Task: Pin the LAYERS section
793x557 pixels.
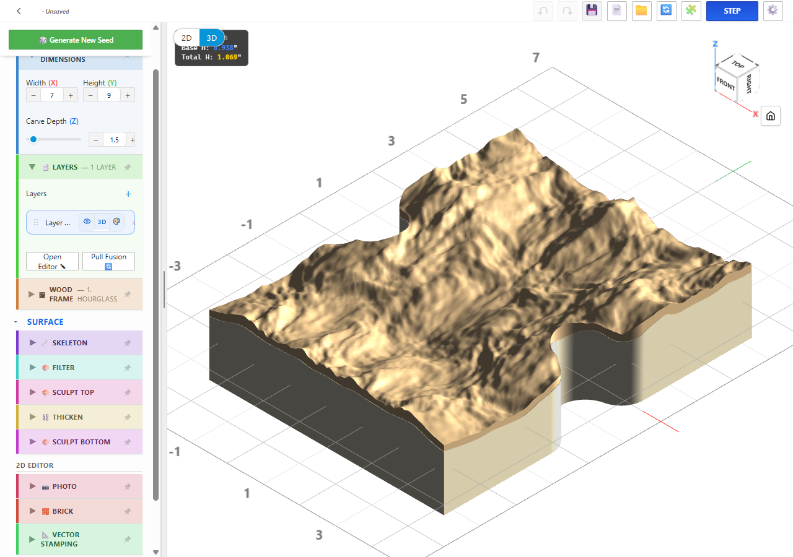Action: [x=128, y=167]
